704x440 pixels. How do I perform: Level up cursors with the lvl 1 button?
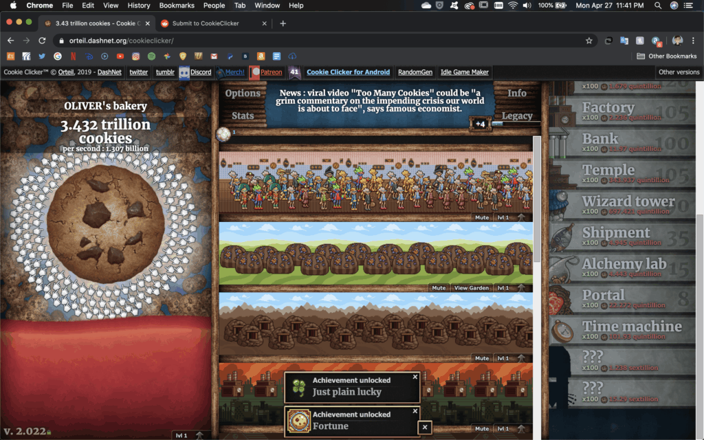pyautogui.click(x=181, y=435)
